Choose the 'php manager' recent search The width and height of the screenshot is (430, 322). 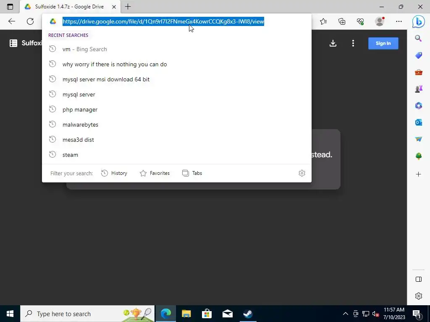[x=177, y=109]
